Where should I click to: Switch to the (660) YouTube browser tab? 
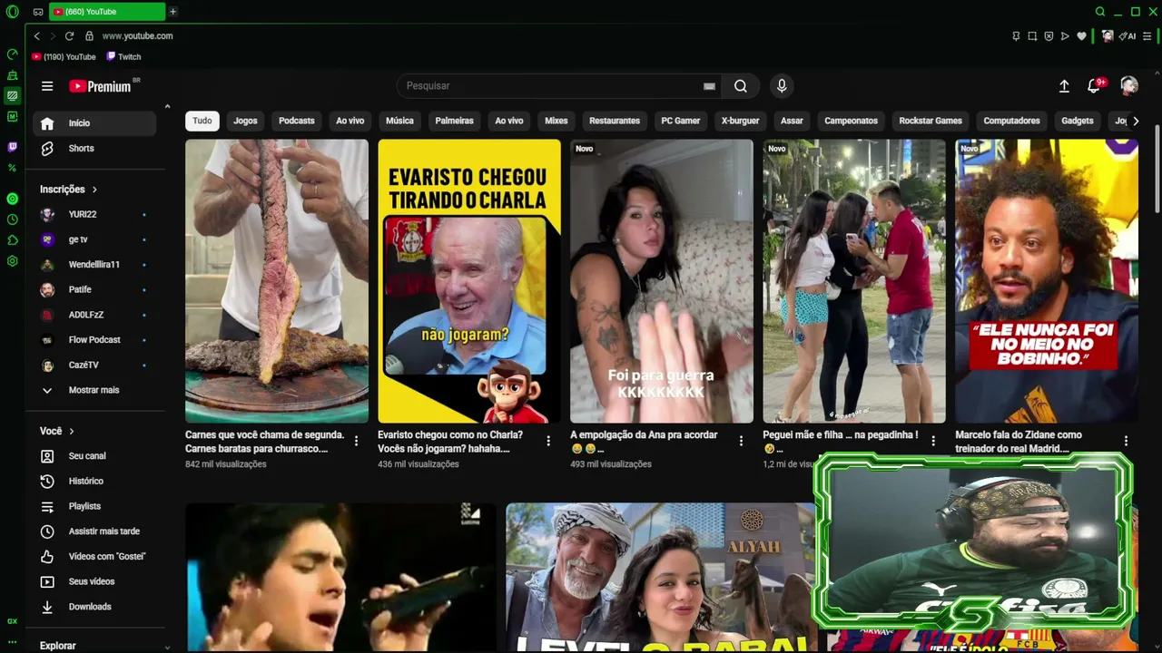pos(107,12)
